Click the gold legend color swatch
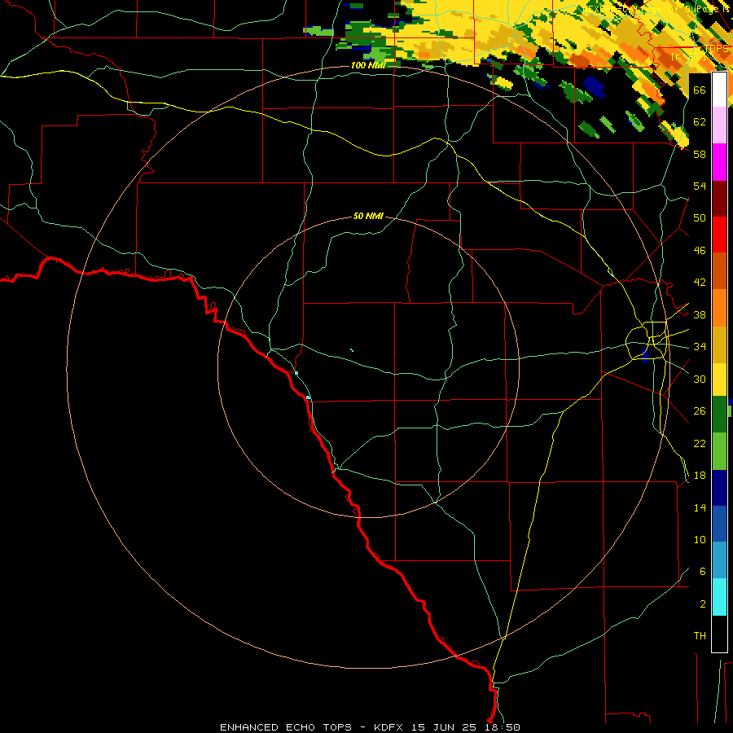The height and width of the screenshot is (733, 733). click(719, 345)
